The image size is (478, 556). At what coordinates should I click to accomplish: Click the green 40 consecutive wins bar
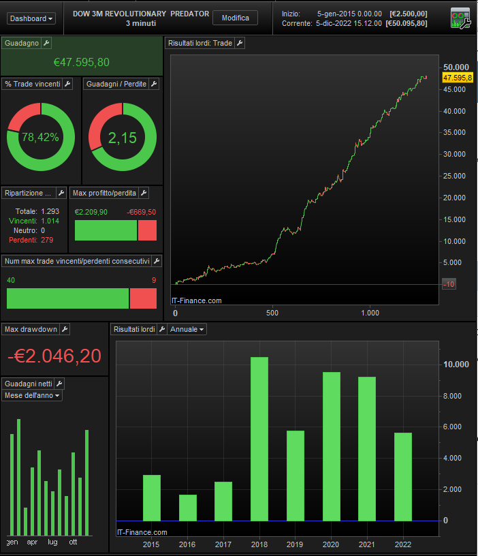(x=67, y=298)
